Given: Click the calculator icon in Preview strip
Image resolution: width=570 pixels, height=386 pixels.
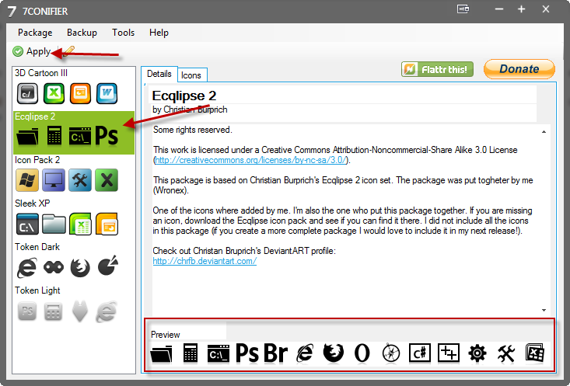Looking at the screenshot, I should 190,353.
